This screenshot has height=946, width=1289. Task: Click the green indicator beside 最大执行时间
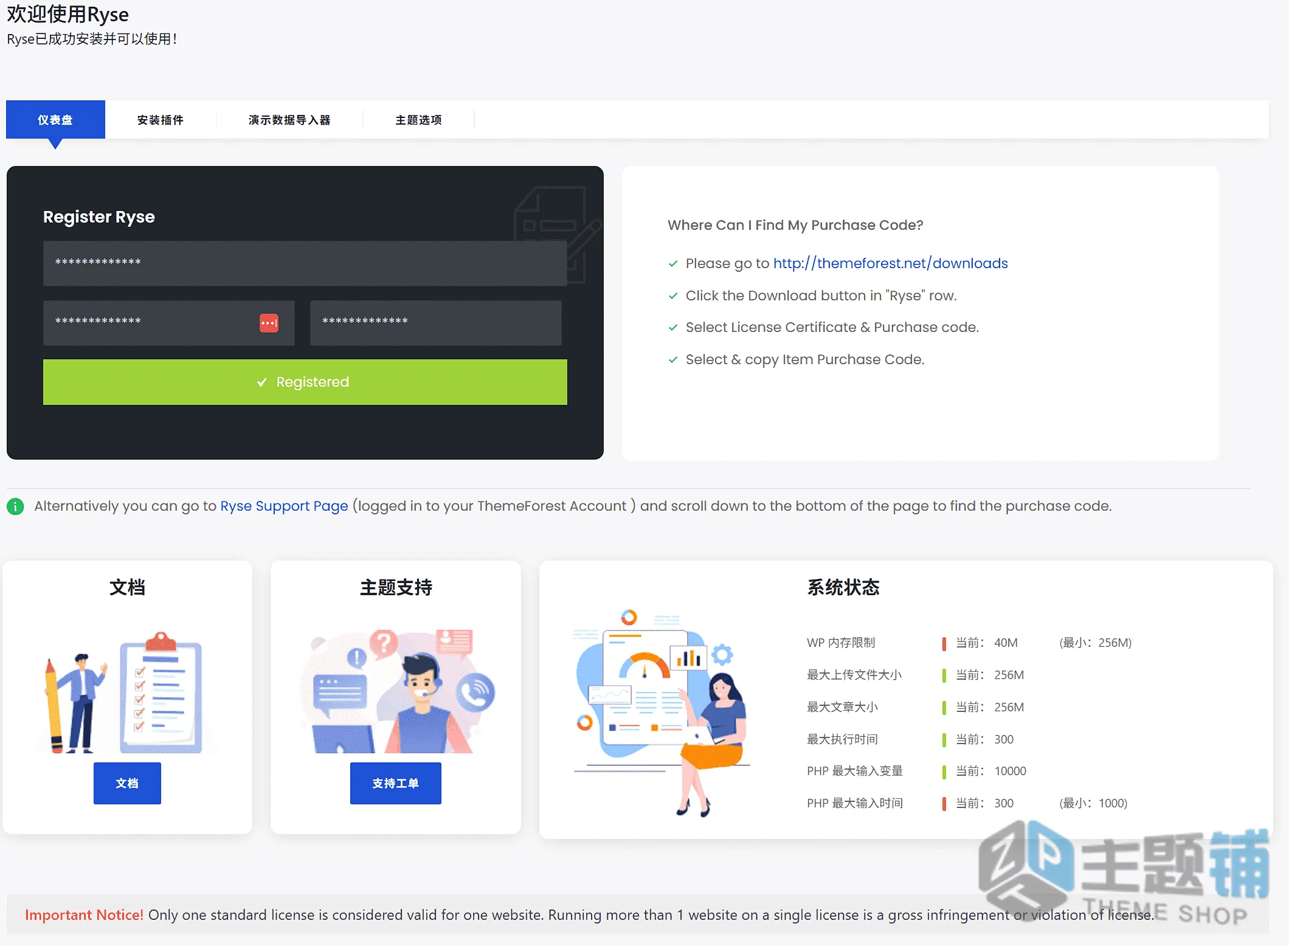944,740
